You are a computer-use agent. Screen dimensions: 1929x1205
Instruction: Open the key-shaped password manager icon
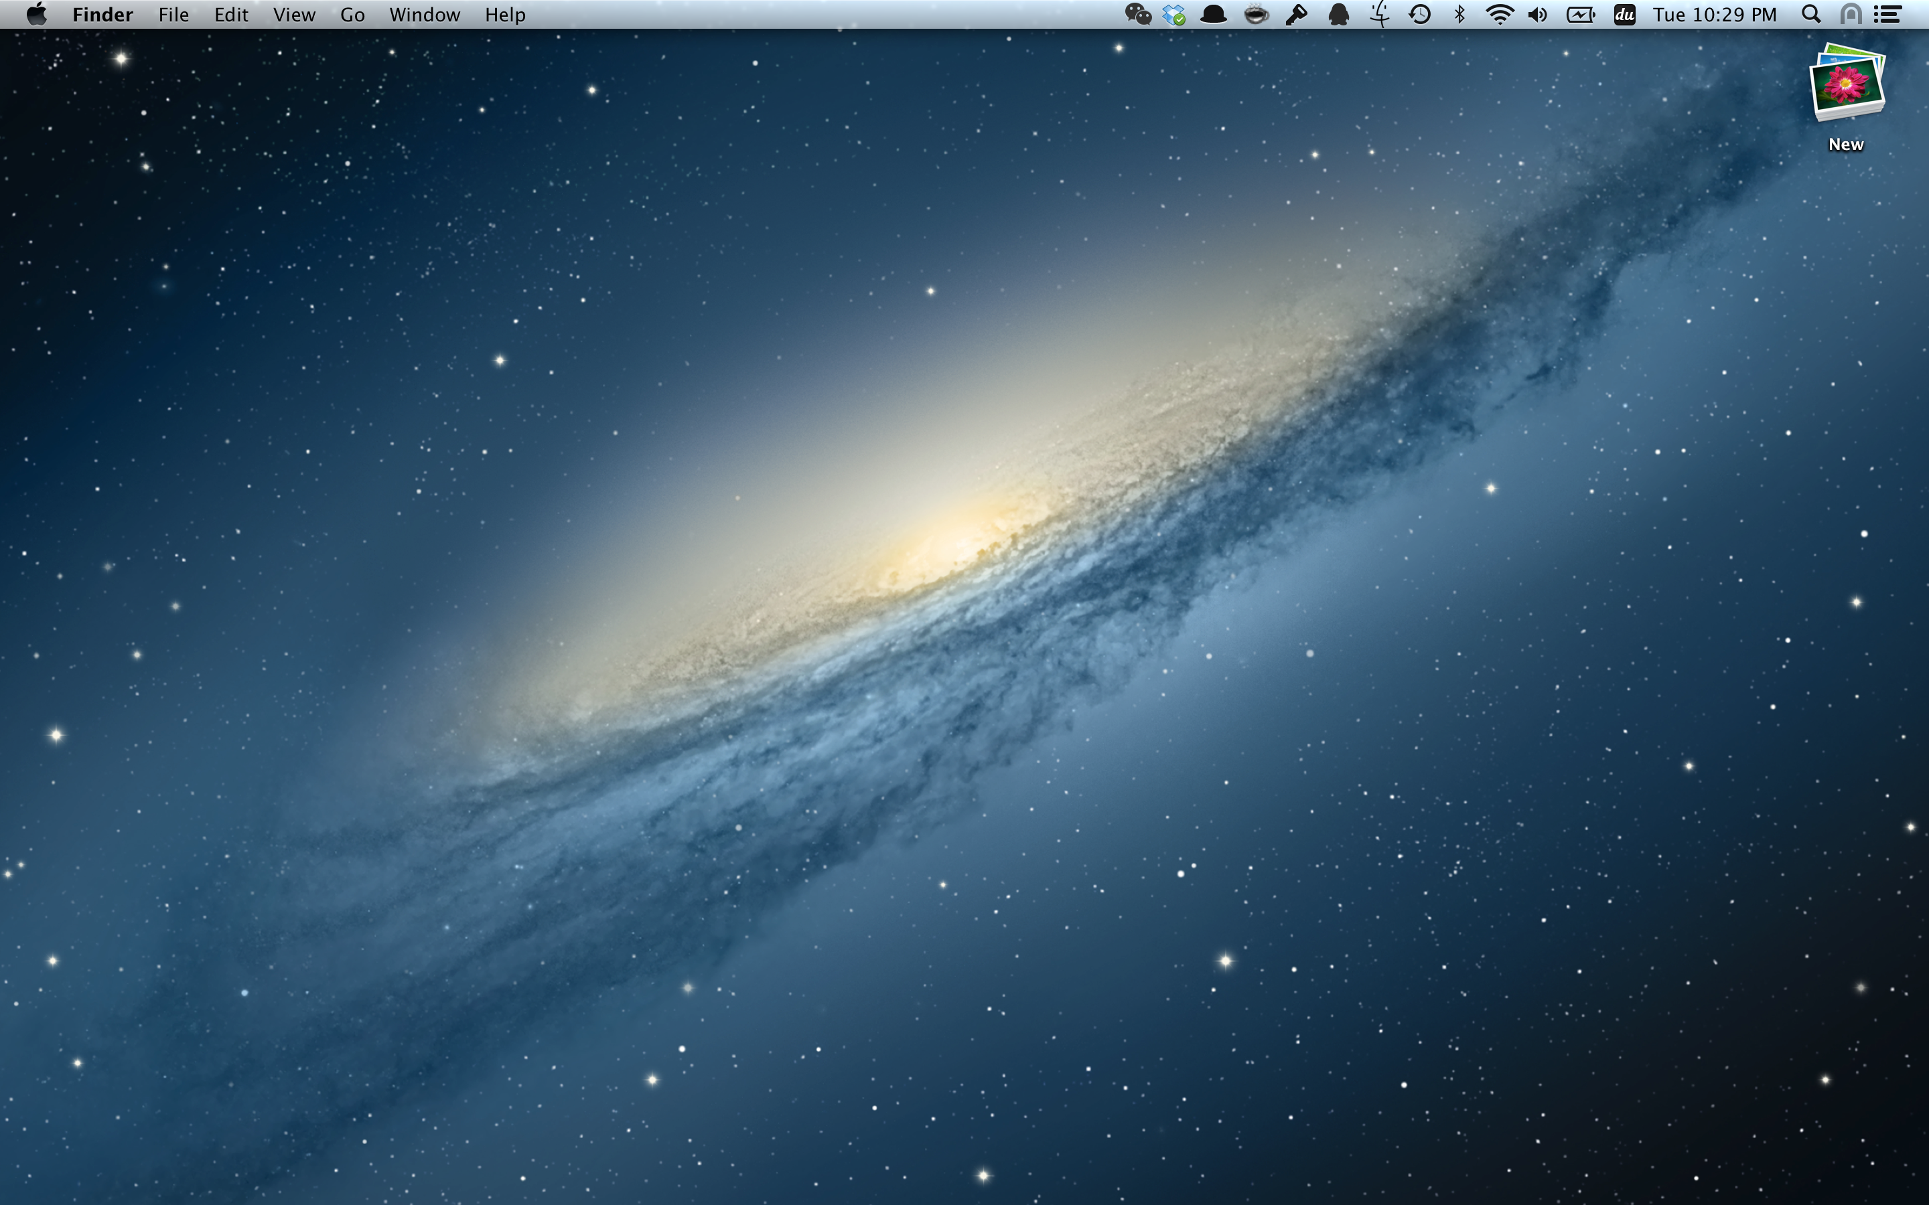[x=1296, y=14]
